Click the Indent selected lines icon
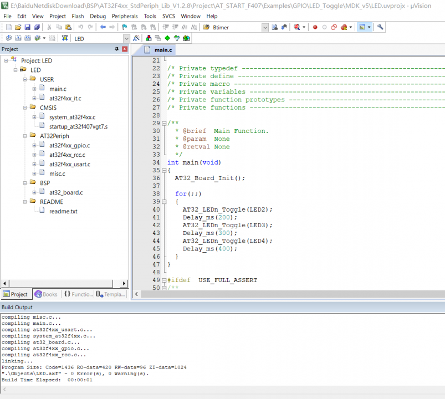Screen dimensions: 445x399 point(166,27)
